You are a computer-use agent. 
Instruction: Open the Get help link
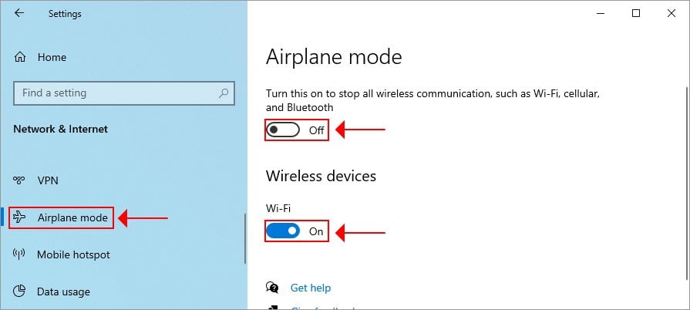point(311,288)
